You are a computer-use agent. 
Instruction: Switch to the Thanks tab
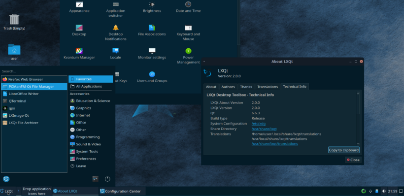(x=246, y=87)
